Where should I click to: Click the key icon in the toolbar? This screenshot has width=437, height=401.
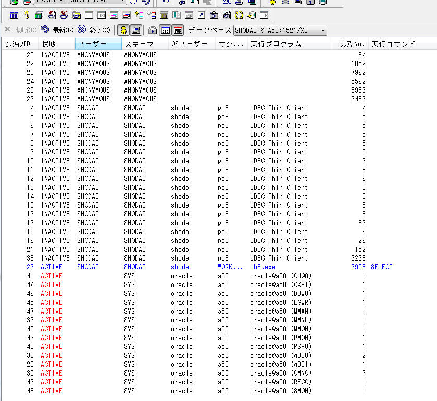point(27,15)
